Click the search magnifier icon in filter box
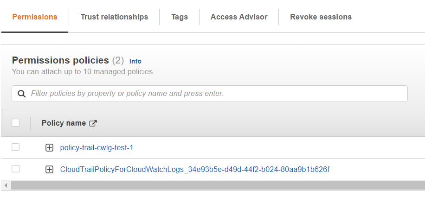The height and width of the screenshot is (197, 425). tap(21, 94)
